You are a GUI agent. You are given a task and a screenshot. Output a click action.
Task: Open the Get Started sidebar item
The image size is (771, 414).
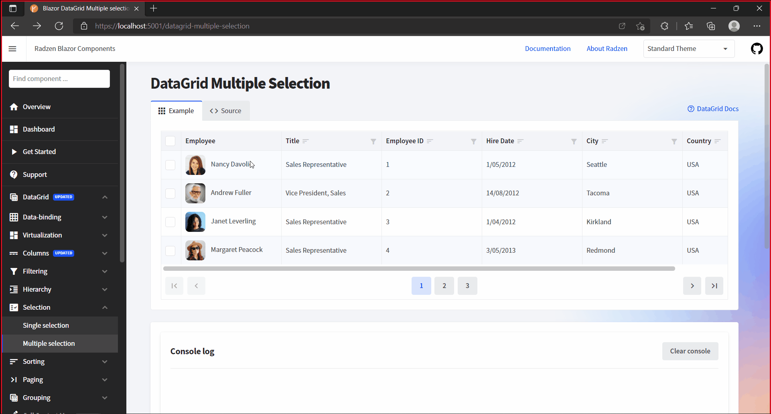60,152
